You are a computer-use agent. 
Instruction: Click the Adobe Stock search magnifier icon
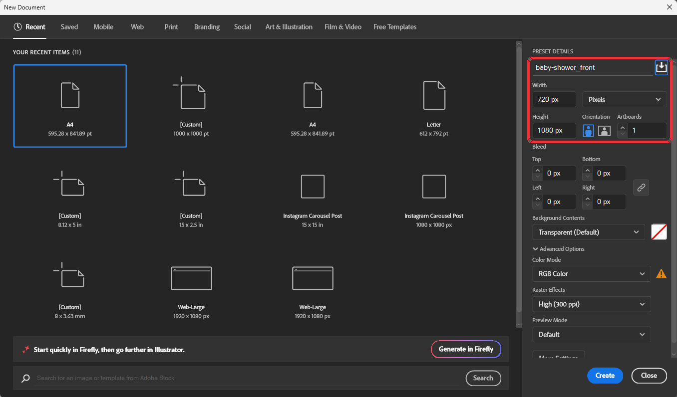[x=26, y=378]
